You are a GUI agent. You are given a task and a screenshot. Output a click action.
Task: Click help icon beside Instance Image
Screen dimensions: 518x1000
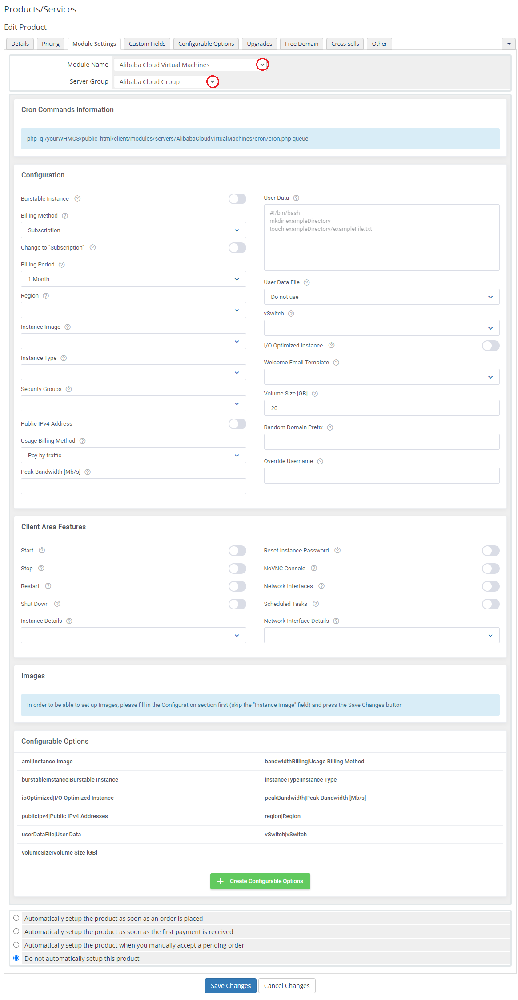pyautogui.click(x=68, y=327)
